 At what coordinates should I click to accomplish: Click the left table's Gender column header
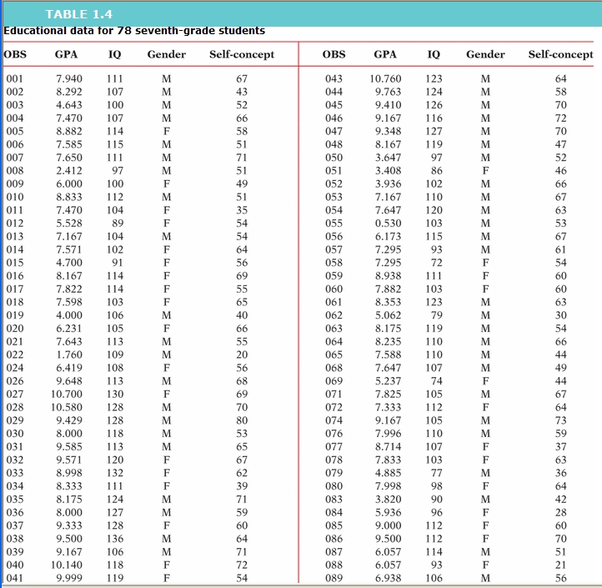coord(166,55)
